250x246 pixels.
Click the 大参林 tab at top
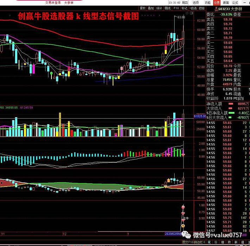[x=69, y=2]
